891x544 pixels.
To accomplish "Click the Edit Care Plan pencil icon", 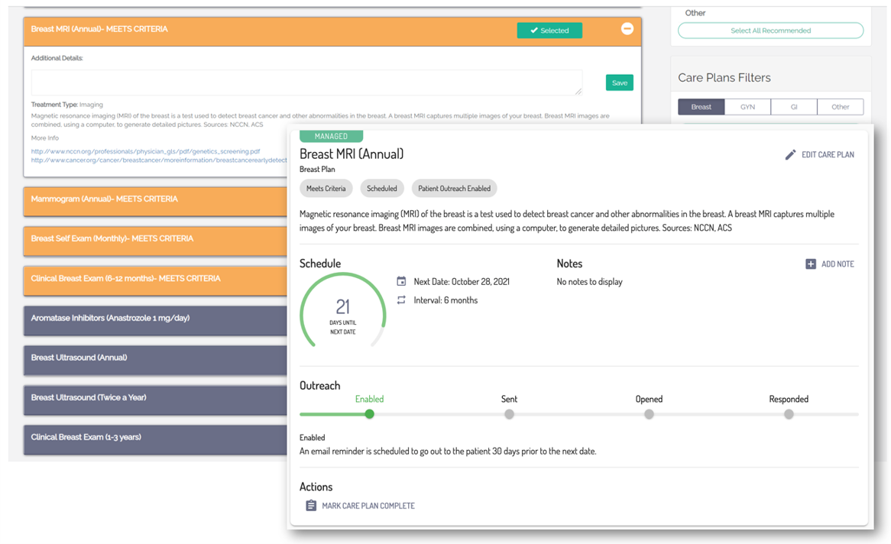I will click(790, 154).
